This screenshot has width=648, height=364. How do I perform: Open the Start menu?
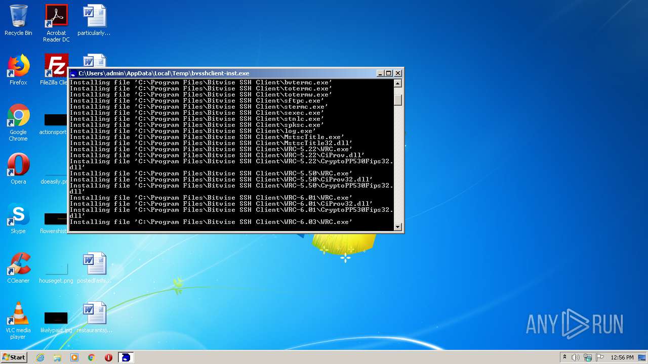[14, 357]
